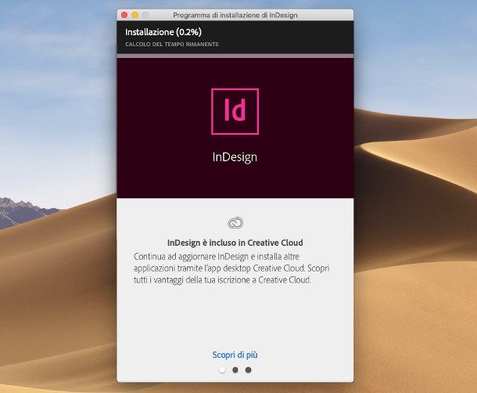Click the installation progress bar
This screenshot has height=393, width=477.
tap(235, 56)
